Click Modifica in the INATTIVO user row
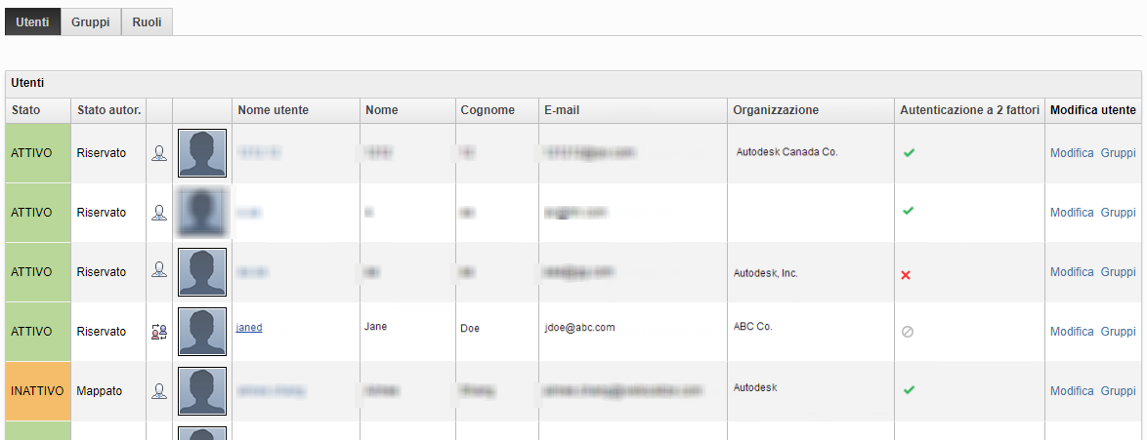 [x=1071, y=391]
